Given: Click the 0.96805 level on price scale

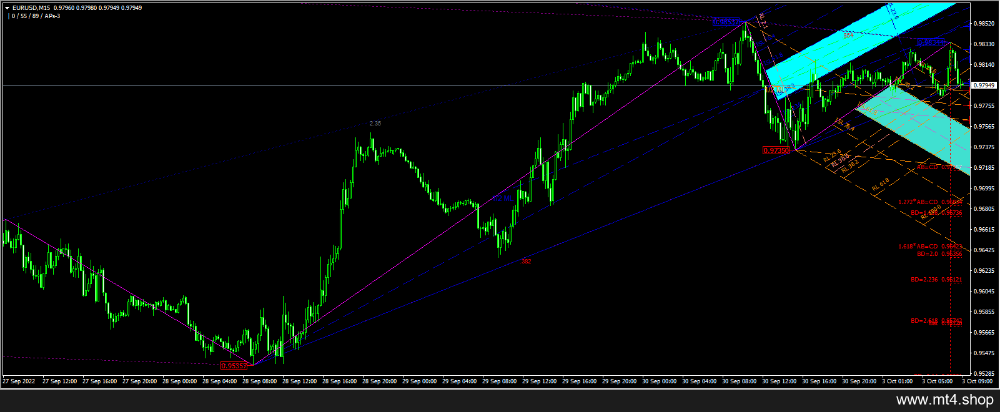Looking at the screenshot, I should tap(984, 209).
